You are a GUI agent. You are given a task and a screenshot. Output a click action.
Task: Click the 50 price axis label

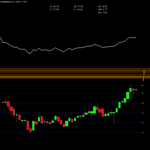click(142, 103)
